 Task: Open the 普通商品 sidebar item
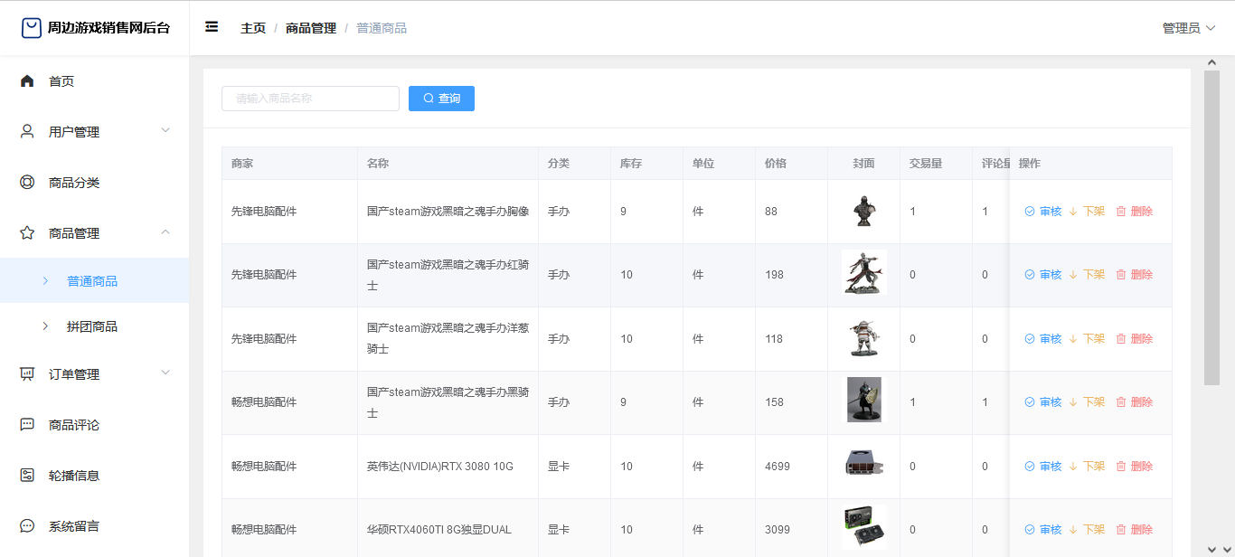coord(92,281)
